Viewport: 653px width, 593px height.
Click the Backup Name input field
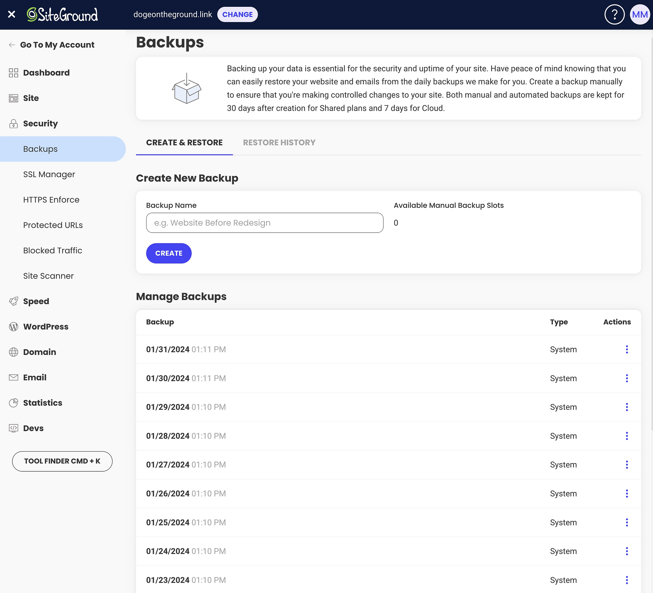point(264,223)
